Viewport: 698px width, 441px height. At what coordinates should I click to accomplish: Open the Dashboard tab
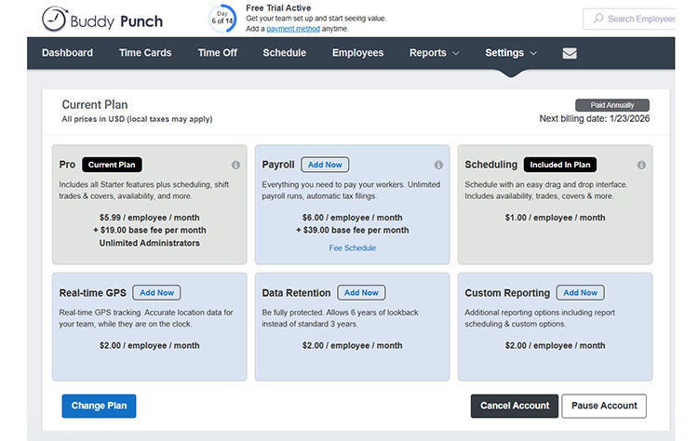(x=67, y=53)
